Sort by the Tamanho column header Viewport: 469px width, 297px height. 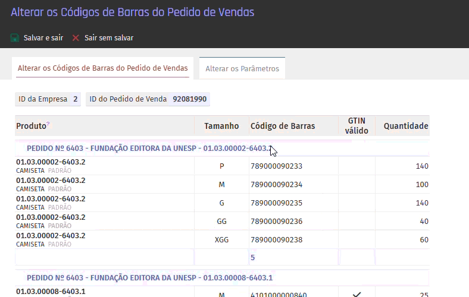click(x=221, y=126)
